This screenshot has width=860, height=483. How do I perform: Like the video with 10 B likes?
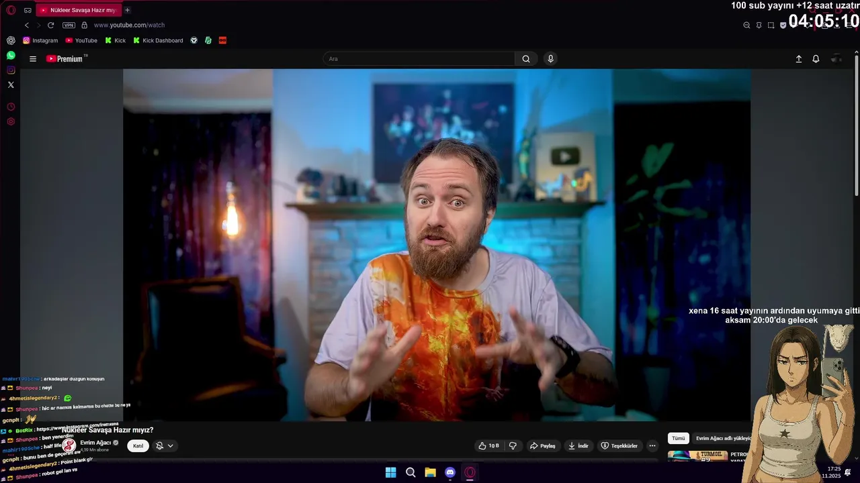[488, 446]
